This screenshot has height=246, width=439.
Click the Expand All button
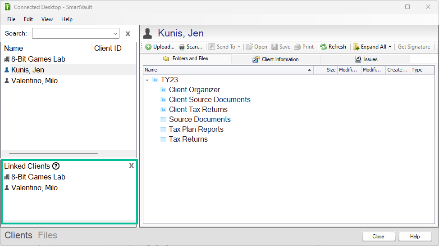[370, 47]
